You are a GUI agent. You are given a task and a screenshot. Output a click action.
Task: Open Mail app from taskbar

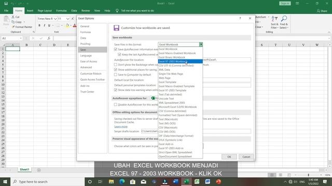click(144, 181)
